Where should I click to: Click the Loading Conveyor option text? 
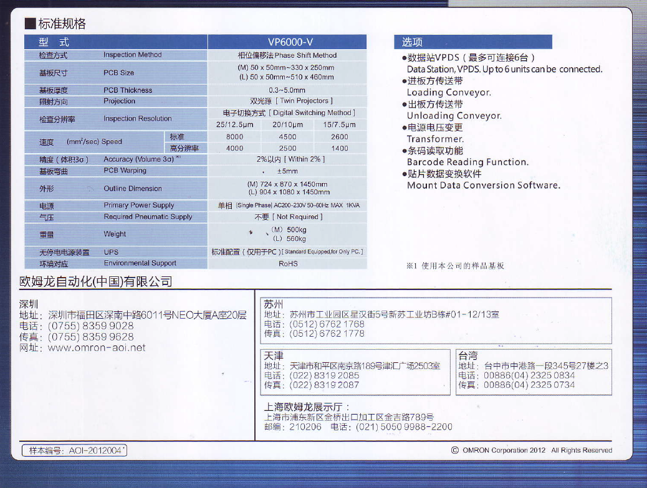coord(449,92)
